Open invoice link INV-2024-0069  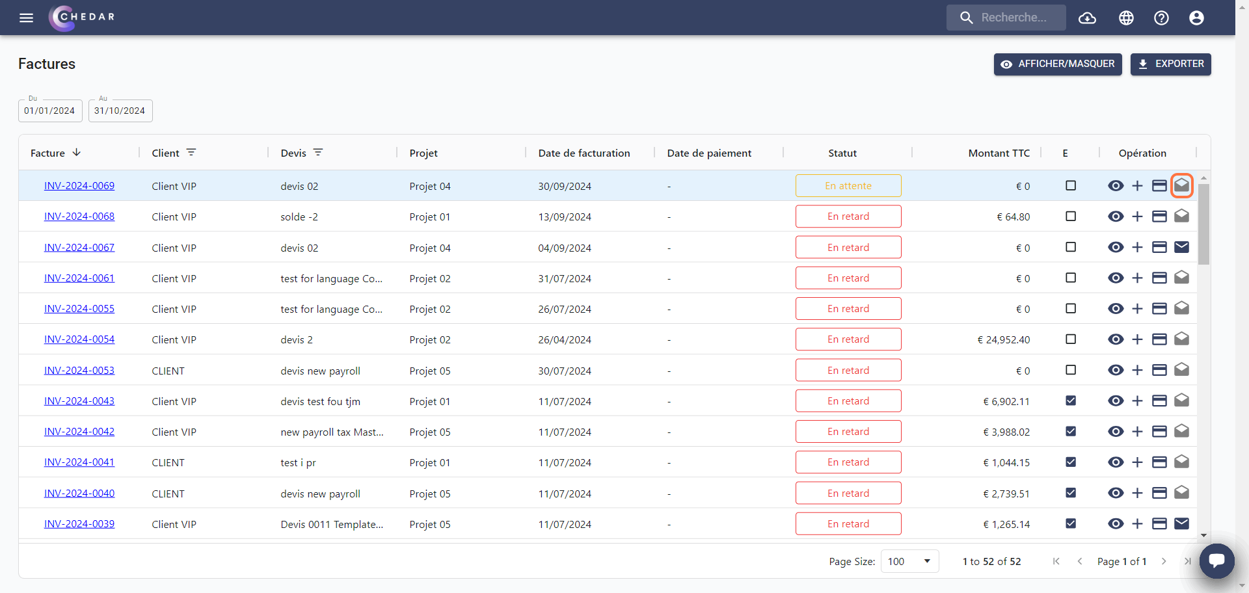[x=79, y=185]
